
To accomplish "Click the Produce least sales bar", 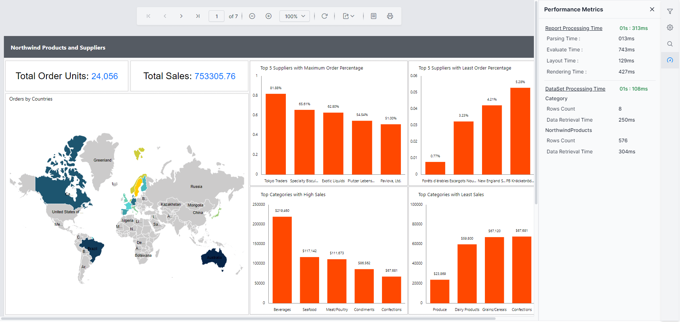I will [440, 291].
